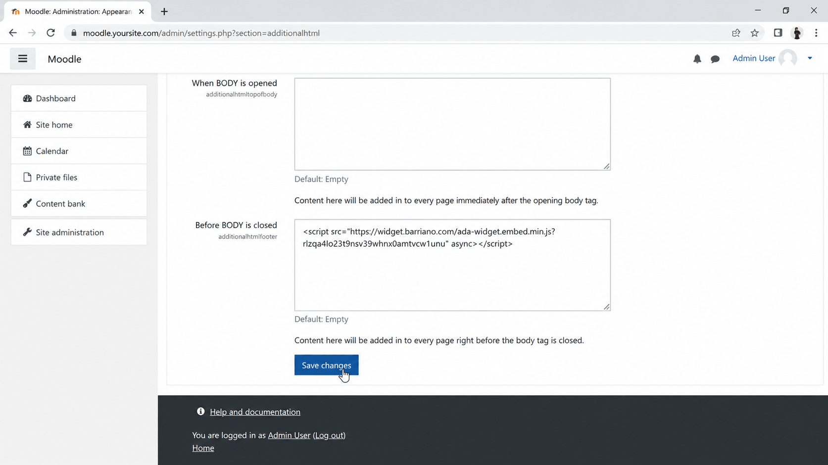Share this page from address bar
Screen dimensions: 828x465
coord(736,33)
